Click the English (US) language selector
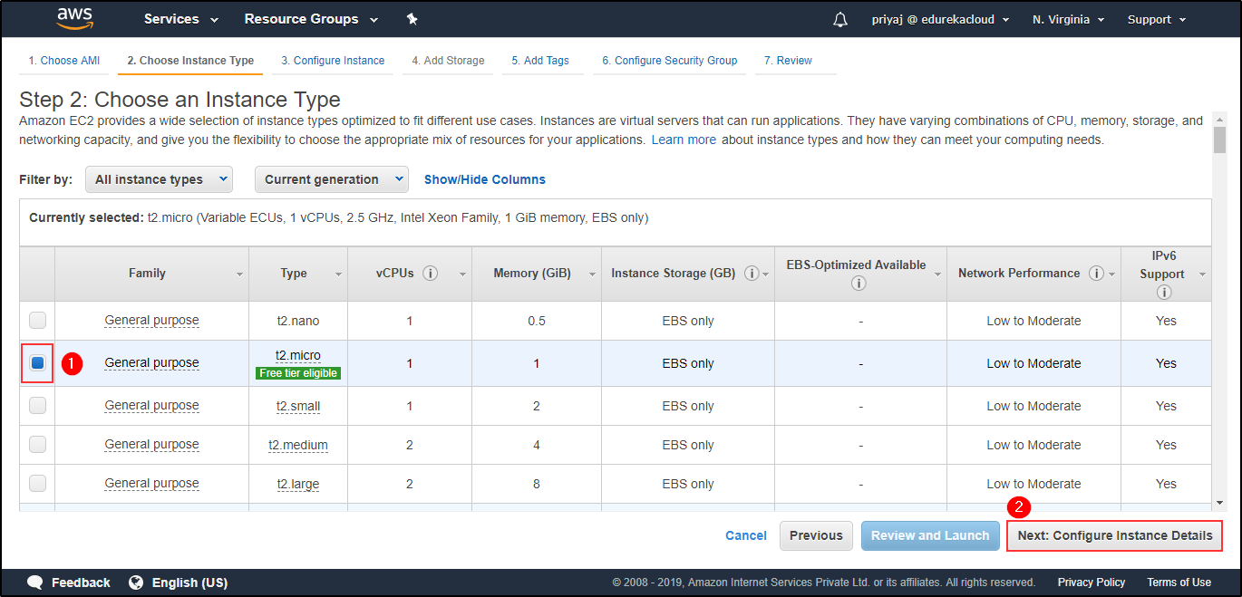Image resolution: width=1242 pixels, height=597 pixels. (x=189, y=583)
